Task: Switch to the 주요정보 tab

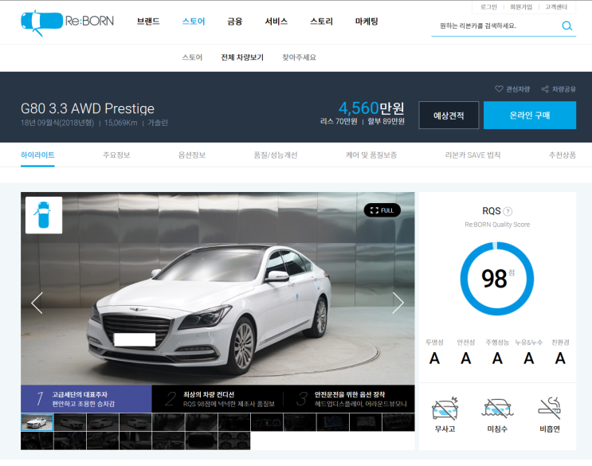Action: (x=116, y=155)
